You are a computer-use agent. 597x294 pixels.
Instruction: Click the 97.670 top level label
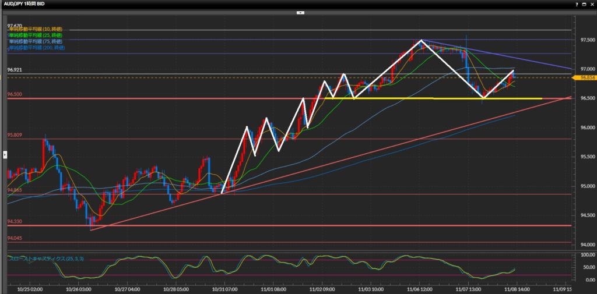[x=15, y=26]
